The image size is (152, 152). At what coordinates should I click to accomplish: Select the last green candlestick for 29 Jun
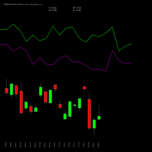click(99, 118)
